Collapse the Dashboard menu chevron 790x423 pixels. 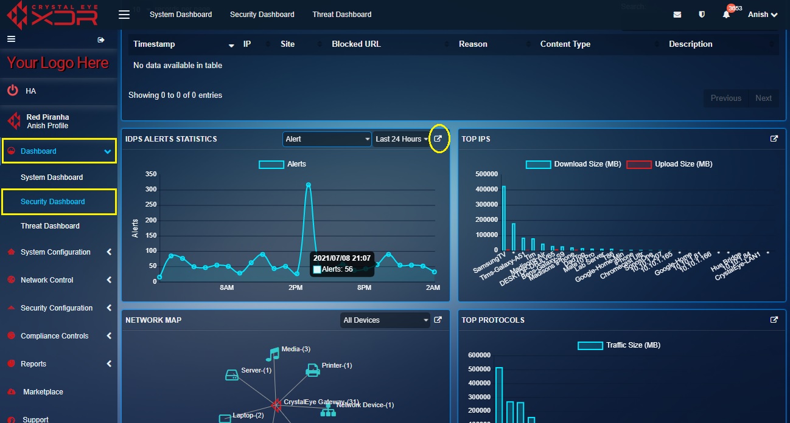coord(108,151)
